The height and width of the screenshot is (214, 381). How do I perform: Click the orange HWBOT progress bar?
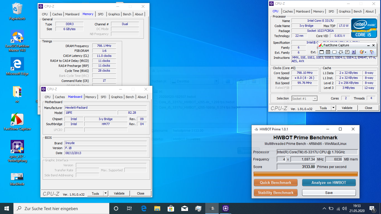[x=305, y=174]
